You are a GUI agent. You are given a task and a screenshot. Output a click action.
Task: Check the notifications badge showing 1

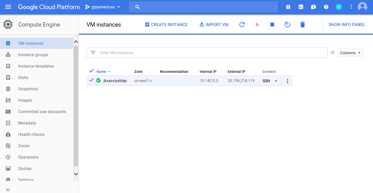tap(339, 7)
